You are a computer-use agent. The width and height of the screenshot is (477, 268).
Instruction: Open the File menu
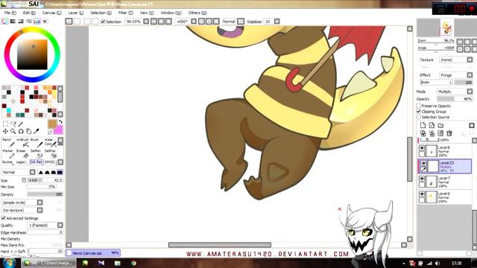click(x=10, y=13)
